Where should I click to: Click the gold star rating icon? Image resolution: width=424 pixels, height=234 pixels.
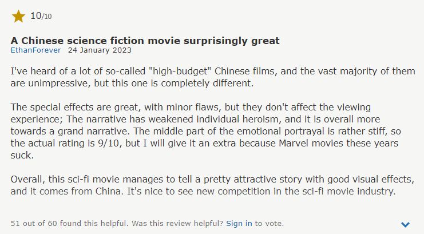pyautogui.click(x=18, y=16)
